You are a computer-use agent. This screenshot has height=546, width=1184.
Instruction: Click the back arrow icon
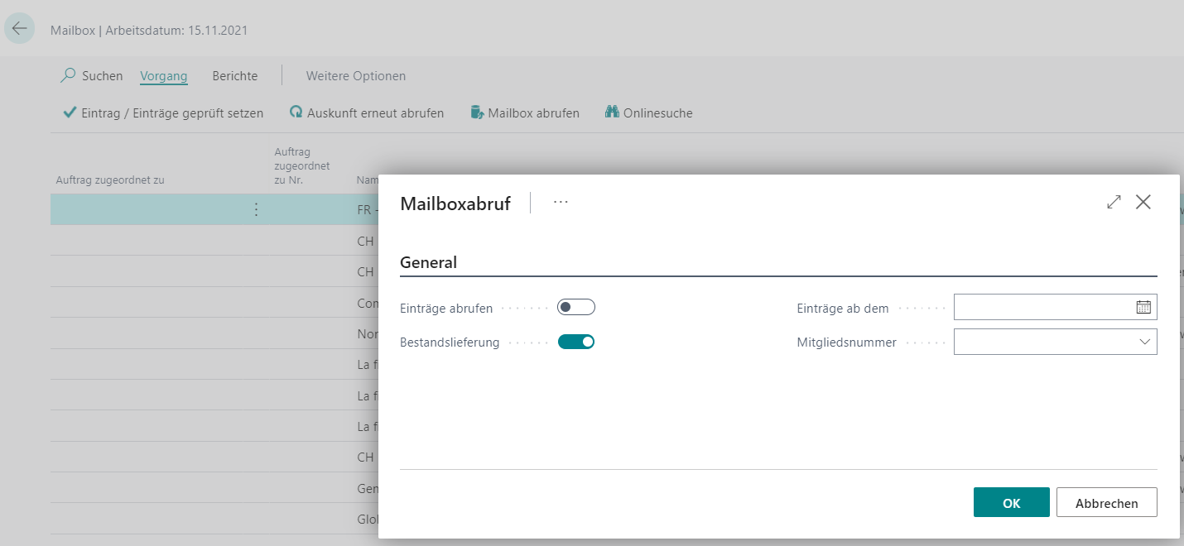coord(19,29)
